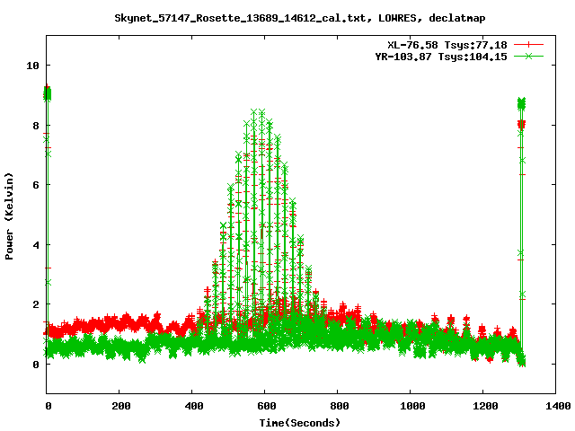The image size is (575, 431).
Task: Click the Time(Seconds) x-axis label
Action: pyautogui.click(x=299, y=423)
